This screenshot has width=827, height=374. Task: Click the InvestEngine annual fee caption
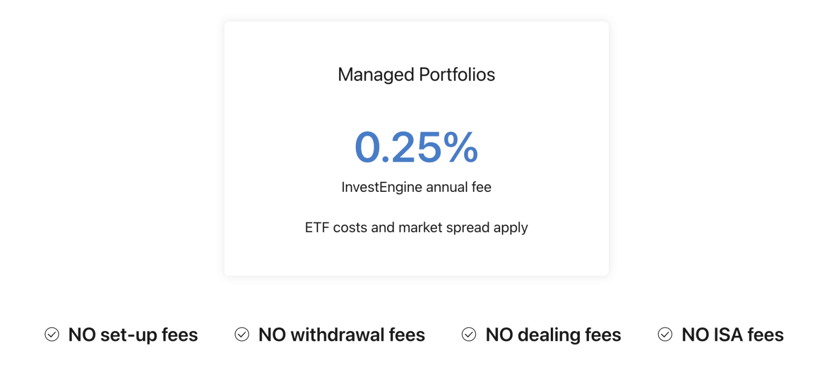pyautogui.click(x=416, y=188)
